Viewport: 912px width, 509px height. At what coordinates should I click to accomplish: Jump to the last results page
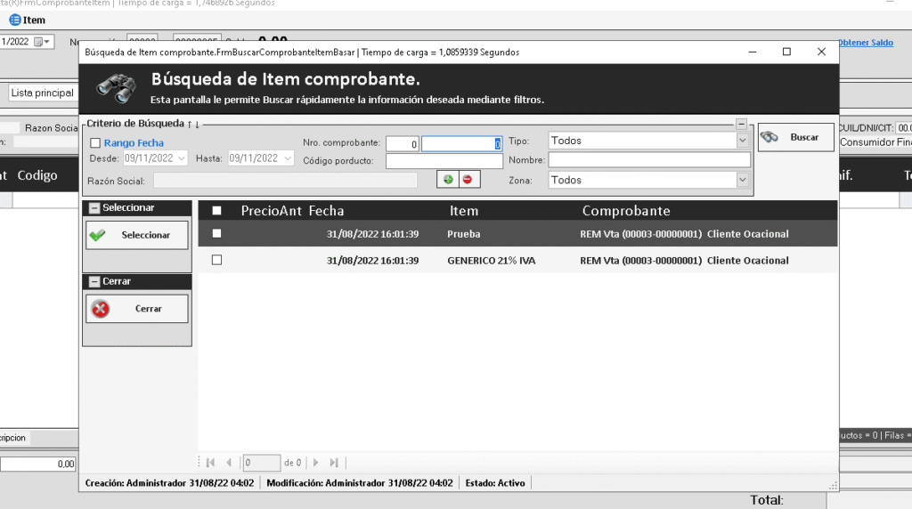pos(334,463)
